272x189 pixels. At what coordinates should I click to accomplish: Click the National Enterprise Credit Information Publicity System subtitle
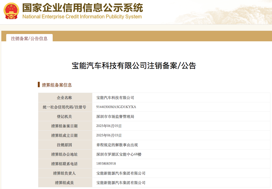coord(82,17)
